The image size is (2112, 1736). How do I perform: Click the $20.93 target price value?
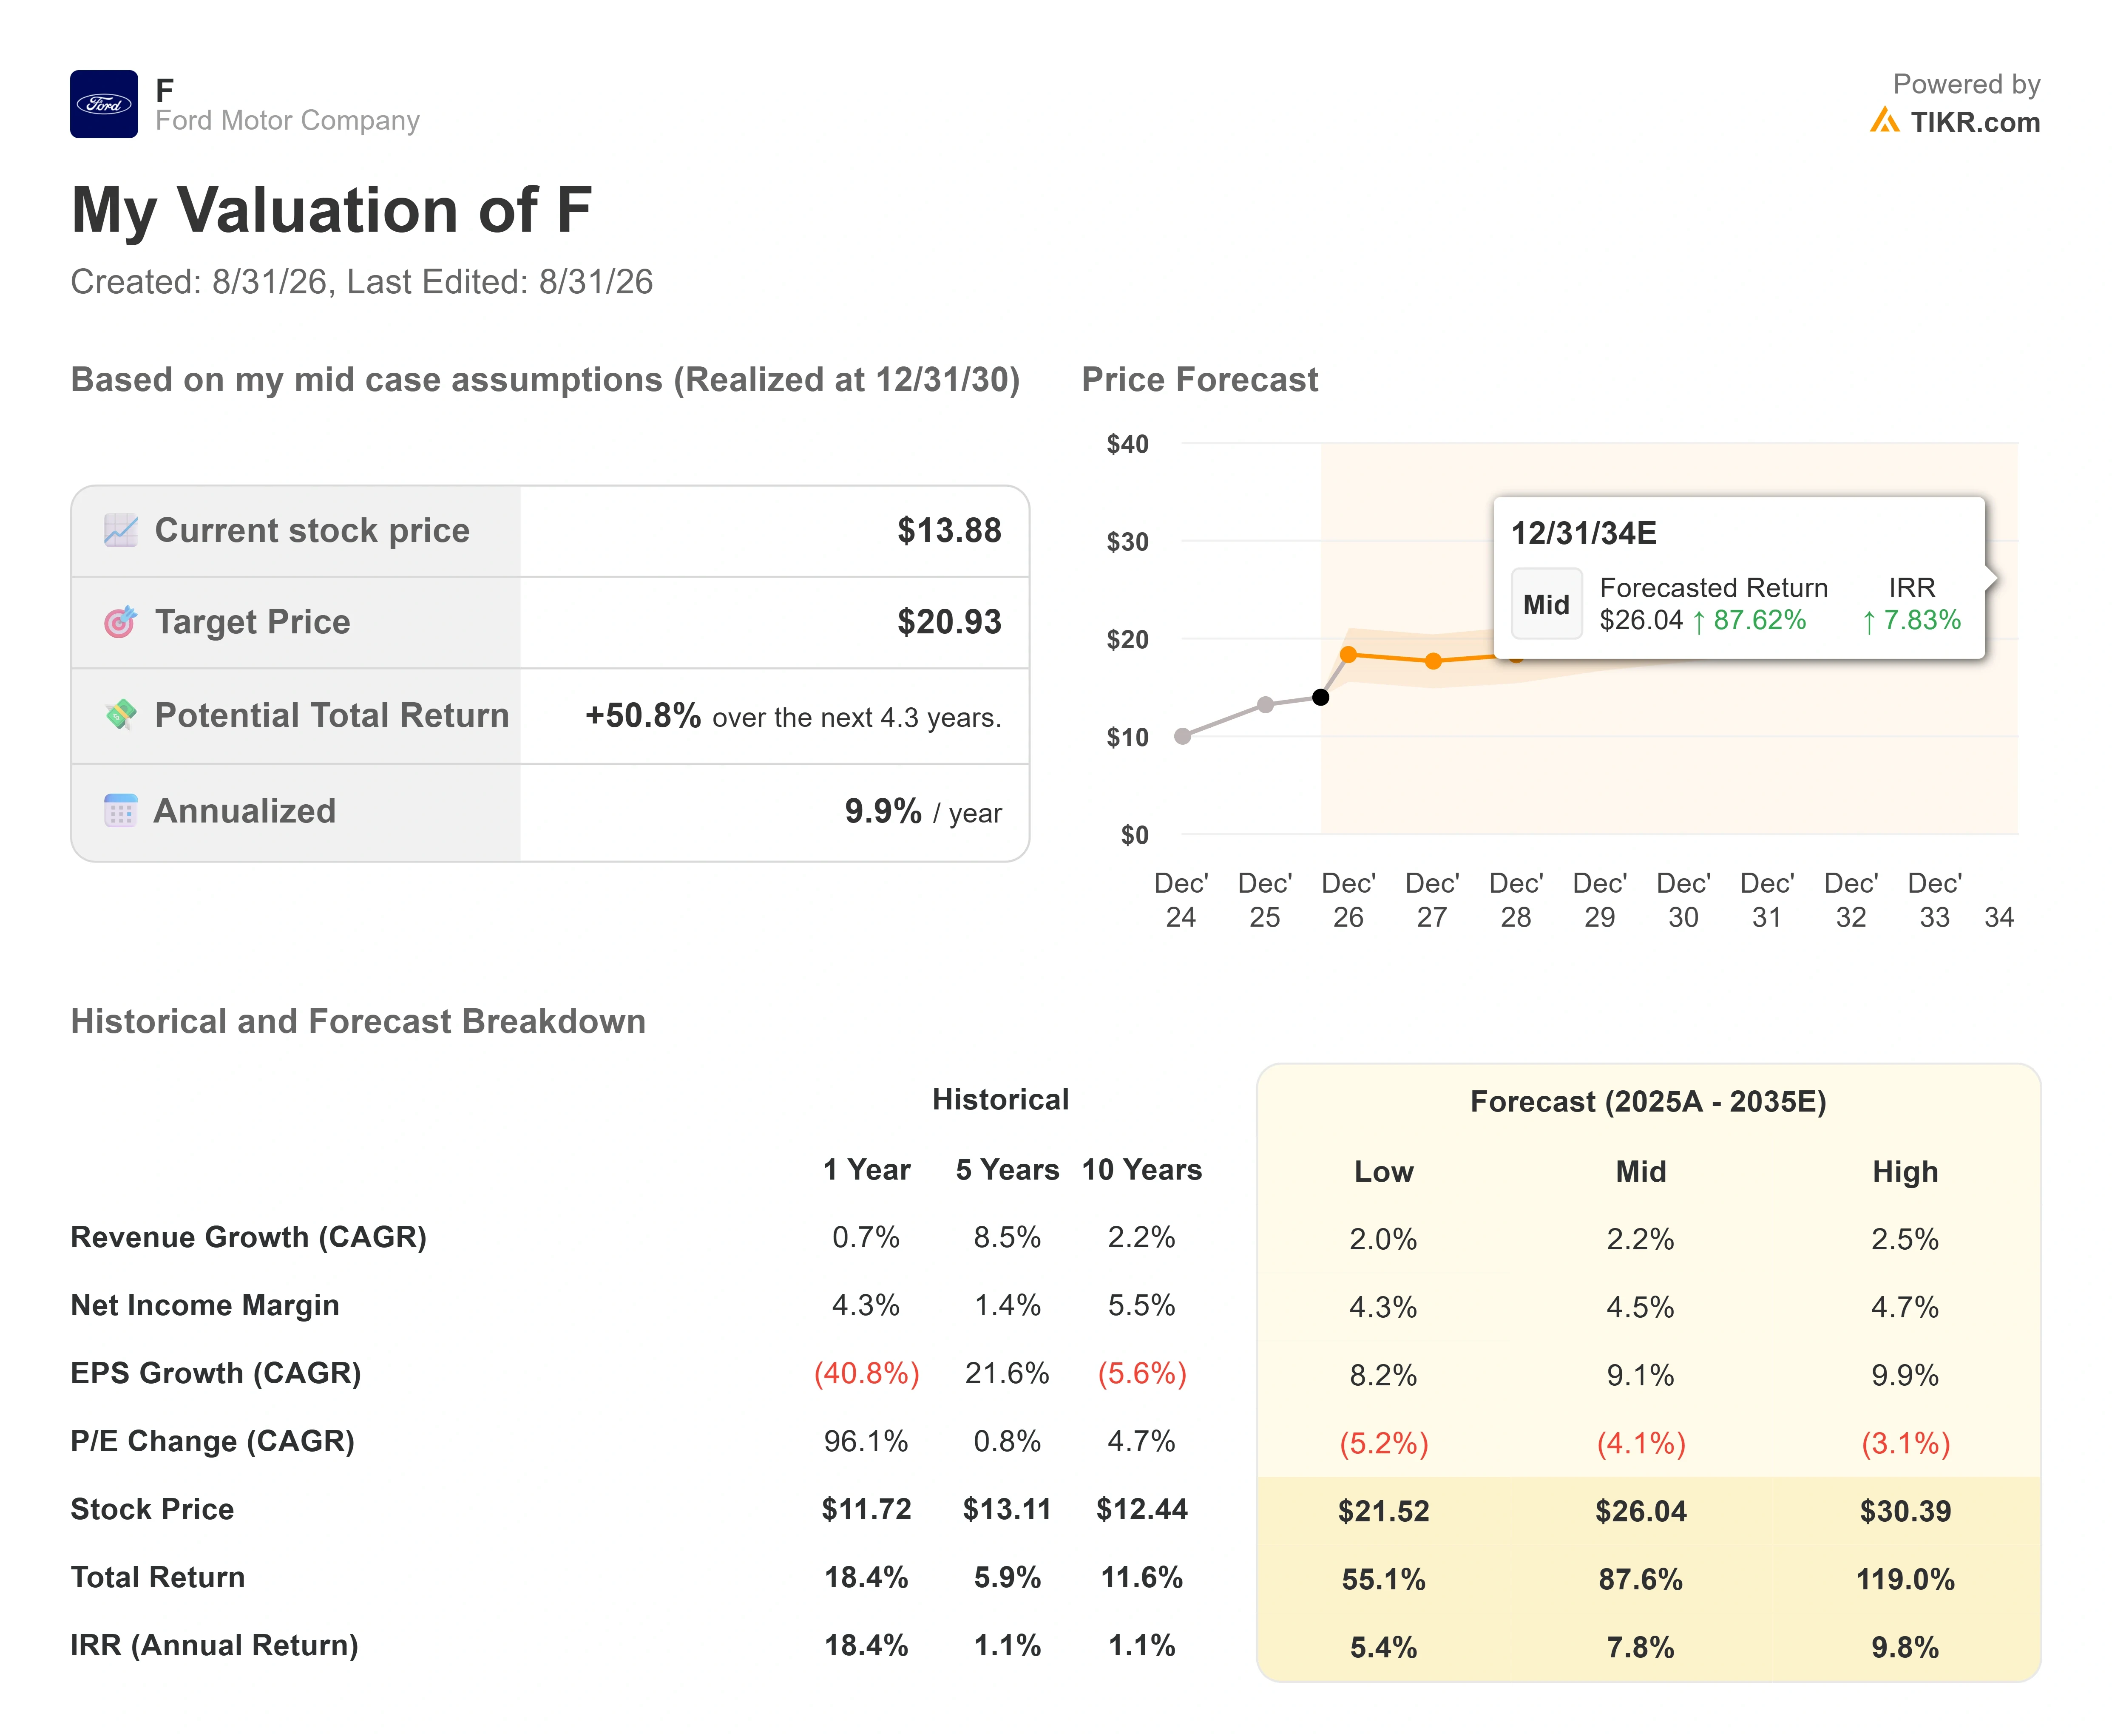pos(949,622)
